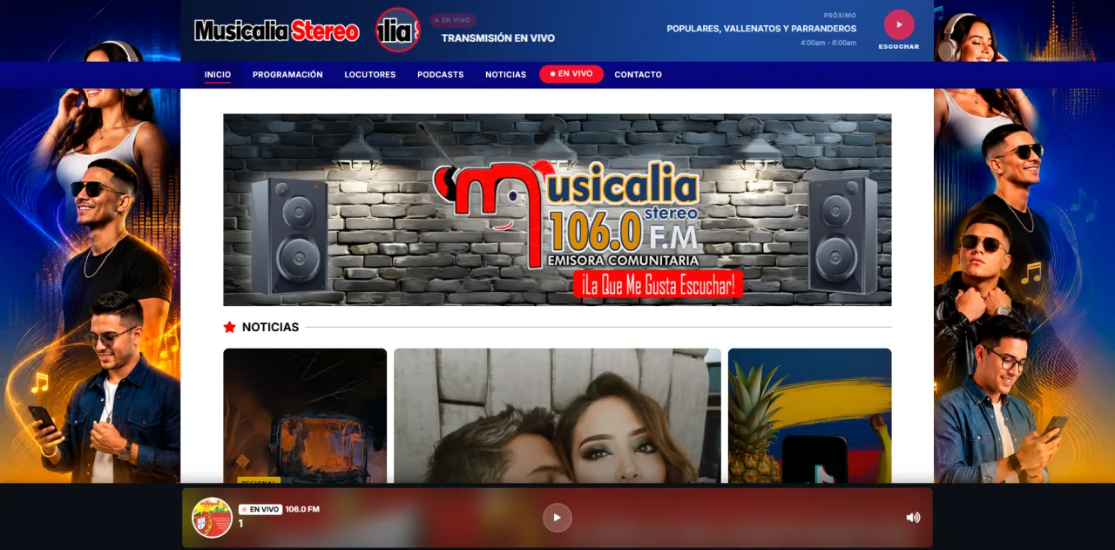Click the round station logo in header
This screenshot has height=550, width=1115.
tap(397, 31)
